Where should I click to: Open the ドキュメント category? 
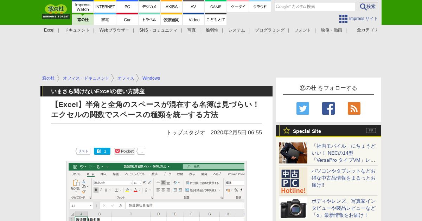click(x=77, y=30)
